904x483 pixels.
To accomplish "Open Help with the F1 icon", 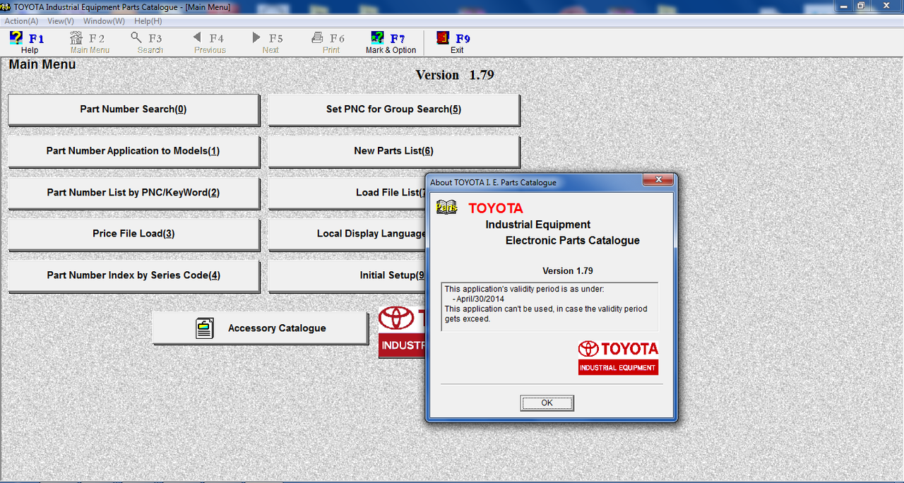I will tap(16, 38).
